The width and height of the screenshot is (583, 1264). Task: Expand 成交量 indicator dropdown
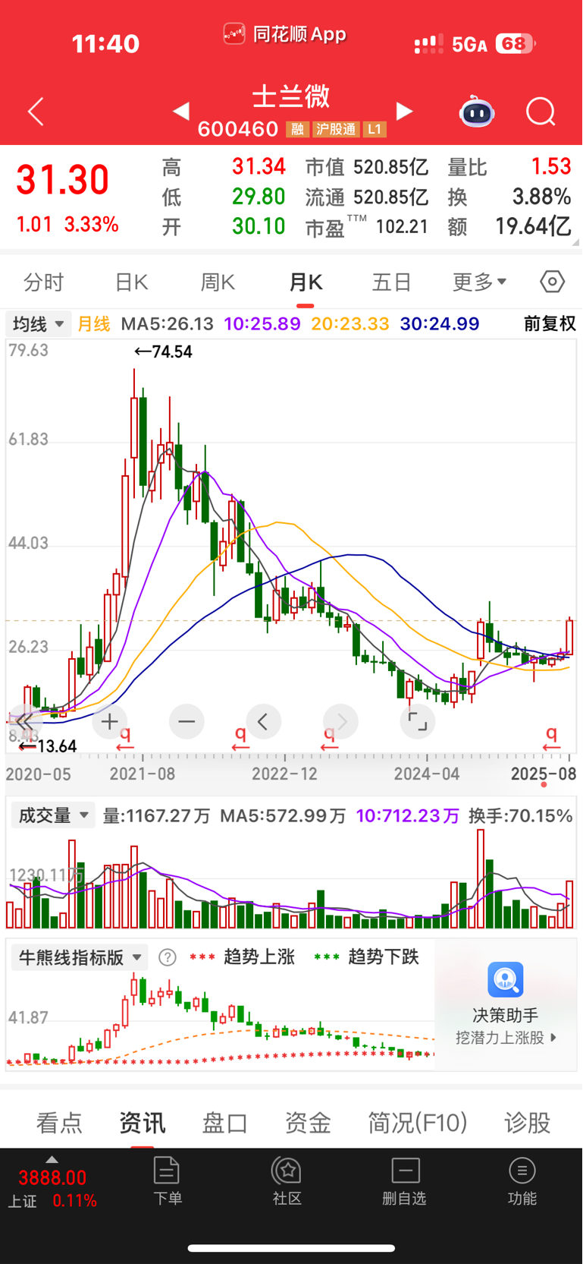point(52,815)
